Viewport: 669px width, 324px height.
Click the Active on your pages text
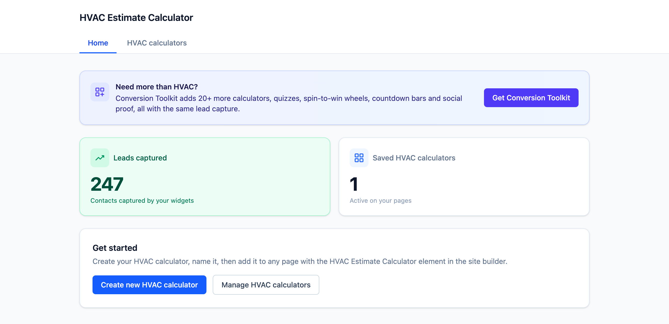pos(380,200)
